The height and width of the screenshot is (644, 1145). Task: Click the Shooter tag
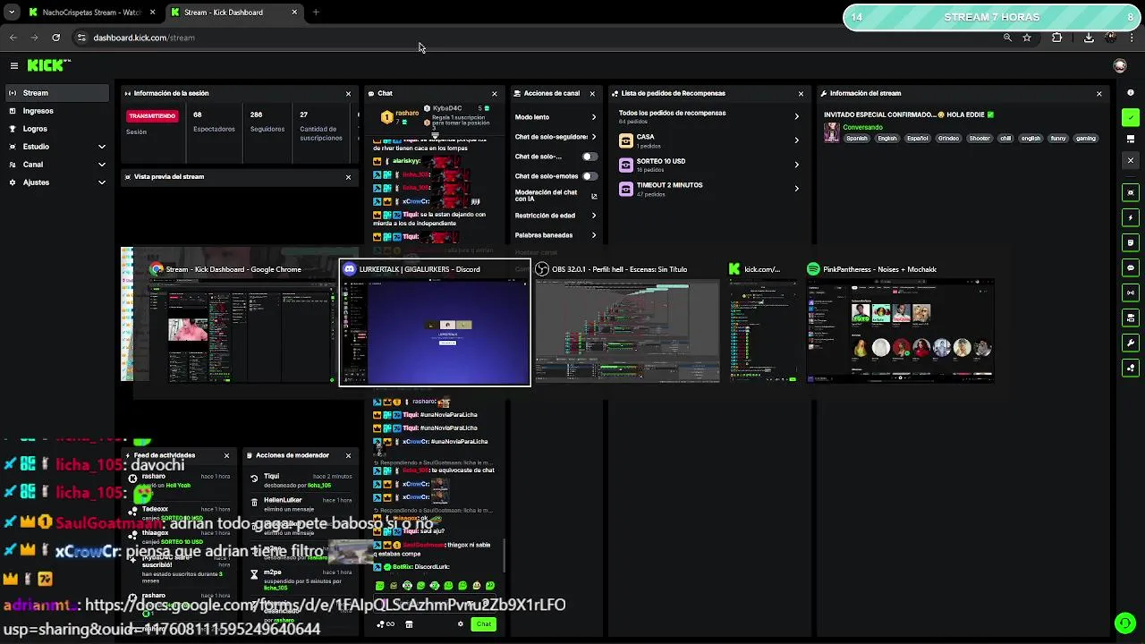click(x=980, y=139)
